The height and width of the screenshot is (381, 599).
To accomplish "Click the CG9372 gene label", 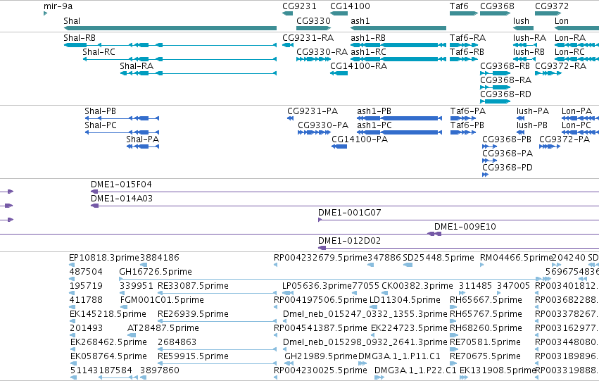I will [552, 6].
